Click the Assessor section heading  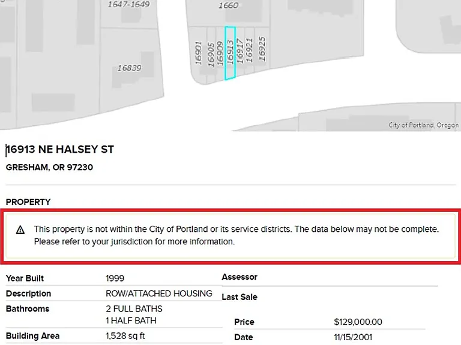(x=240, y=277)
